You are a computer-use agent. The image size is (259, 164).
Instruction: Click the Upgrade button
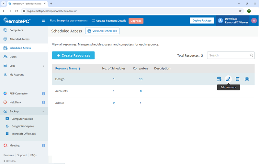pos(136,21)
